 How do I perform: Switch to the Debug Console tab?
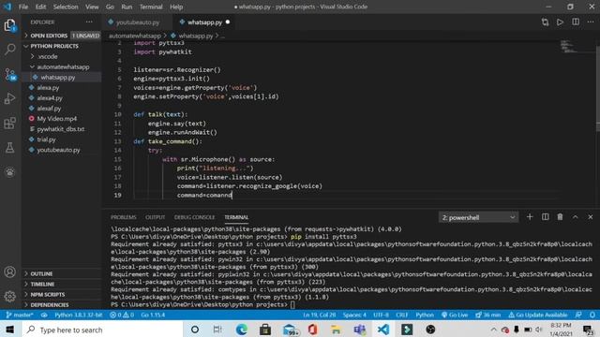point(194,217)
